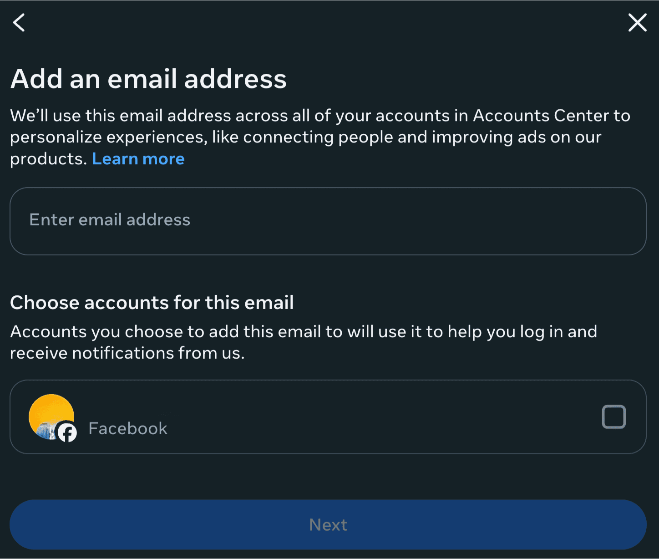Click the Facebook account card
Screen dimensions: 659x559
pyautogui.click(x=329, y=417)
